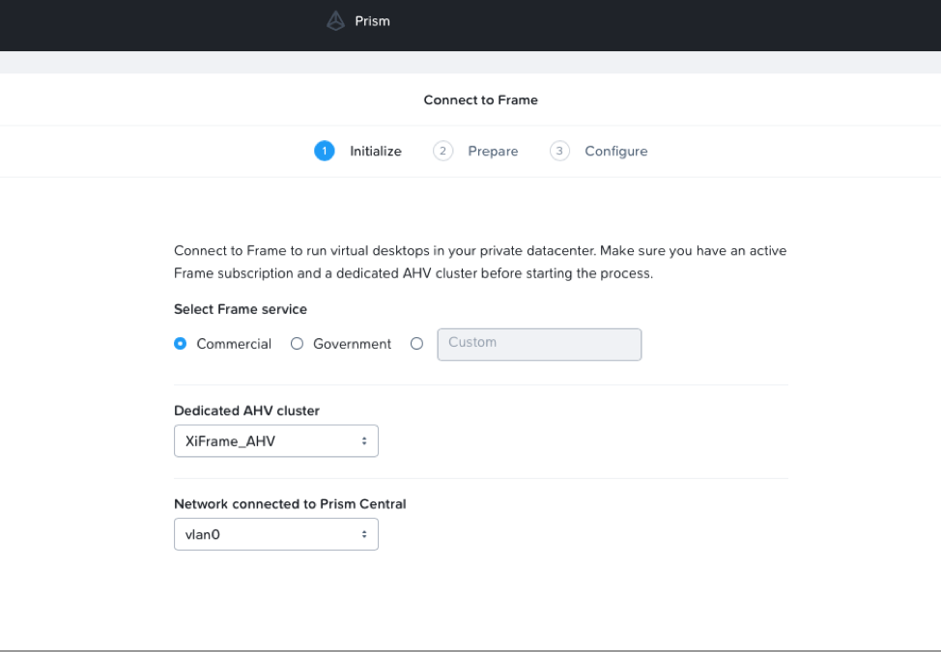Viewport: 941px width, 652px height.
Task: Select the step 1 circle indicator
Action: click(325, 151)
